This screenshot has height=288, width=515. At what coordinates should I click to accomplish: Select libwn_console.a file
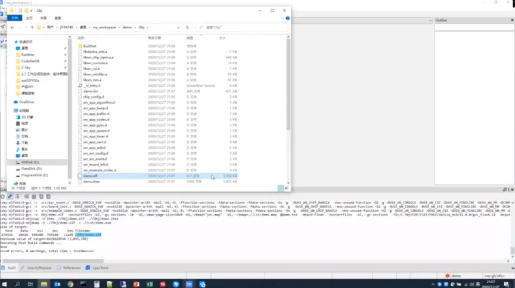(x=95, y=63)
